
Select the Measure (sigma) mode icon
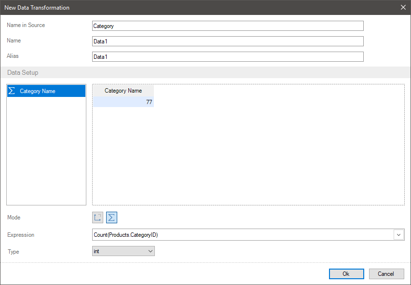(111, 217)
